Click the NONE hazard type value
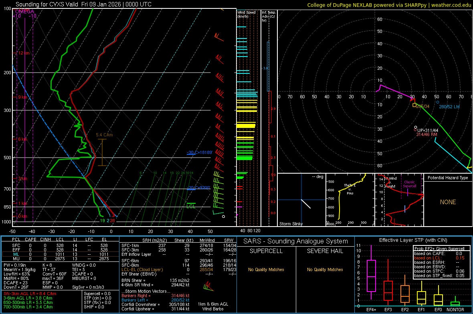 (448, 202)
